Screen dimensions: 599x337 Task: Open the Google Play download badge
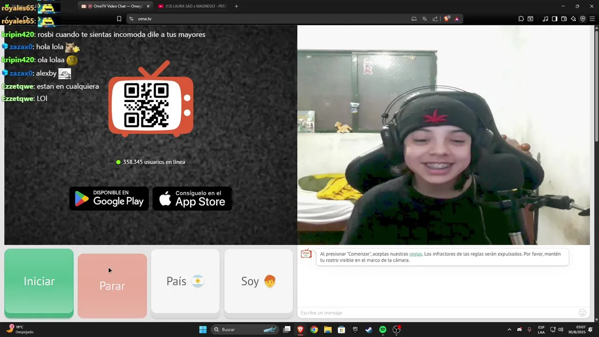pyautogui.click(x=109, y=198)
